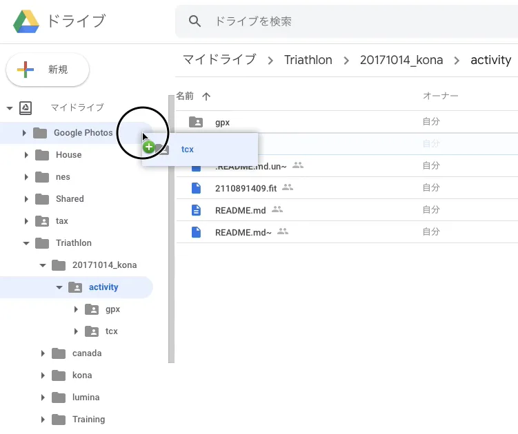Collapse the 20171014_kona folder
518x434 pixels.
coord(43,265)
